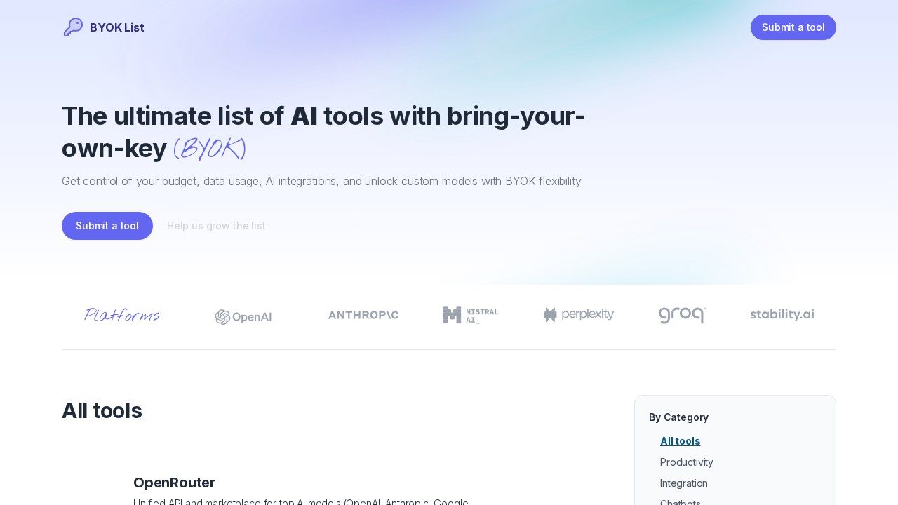Filter by the Productivity category

pyautogui.click(x=686, y=462)
